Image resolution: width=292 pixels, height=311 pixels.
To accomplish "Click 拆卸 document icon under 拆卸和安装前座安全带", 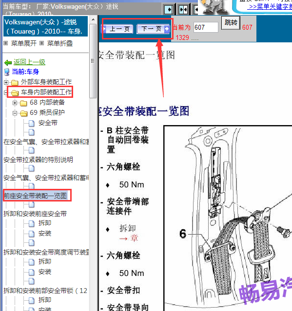I will (31, 223).
